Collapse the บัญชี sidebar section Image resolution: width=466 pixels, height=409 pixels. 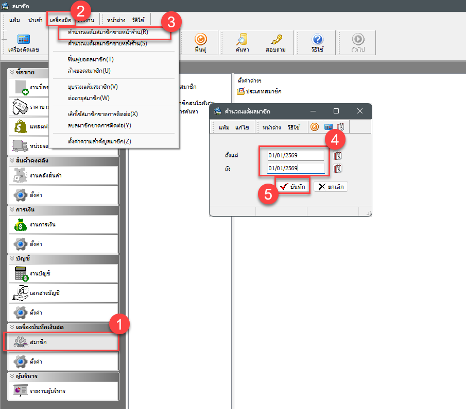(x=12, y=258)
